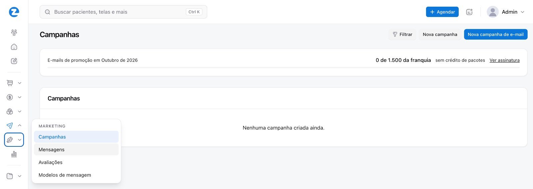Click the Nova campanha button
Viewport: 533px width, 189px height.
pos(440,34)
